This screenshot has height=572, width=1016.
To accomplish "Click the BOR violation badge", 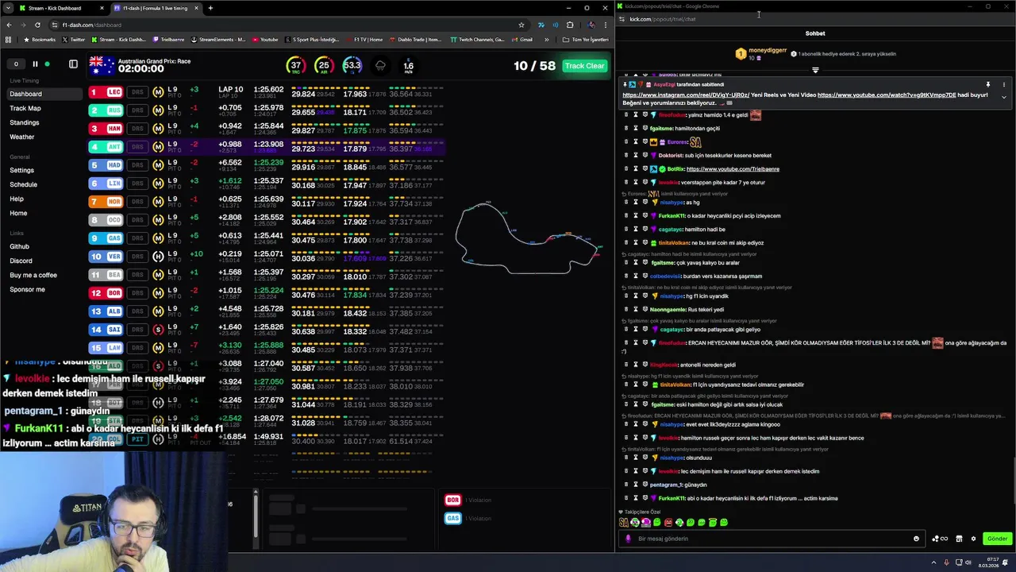I will click(452, 500).
